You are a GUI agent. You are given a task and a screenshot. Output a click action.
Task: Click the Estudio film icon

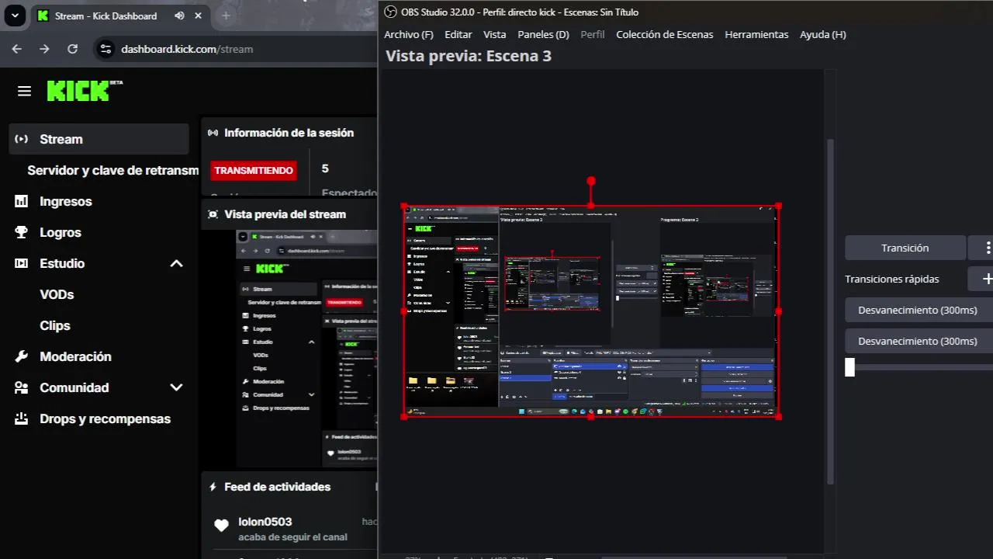(x=22, y=263)
